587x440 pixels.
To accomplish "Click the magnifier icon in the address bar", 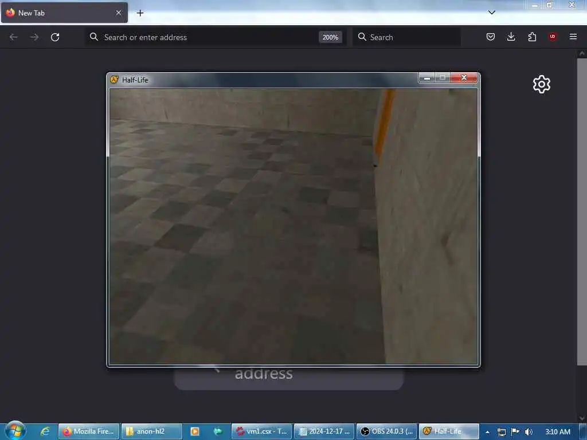I will [x=94, y=37].
